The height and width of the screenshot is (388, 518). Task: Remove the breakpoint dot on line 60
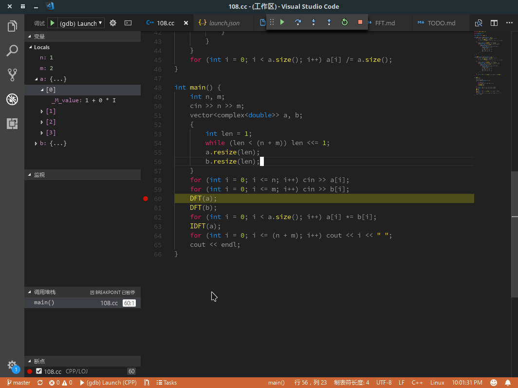click(x=146, y=199)
